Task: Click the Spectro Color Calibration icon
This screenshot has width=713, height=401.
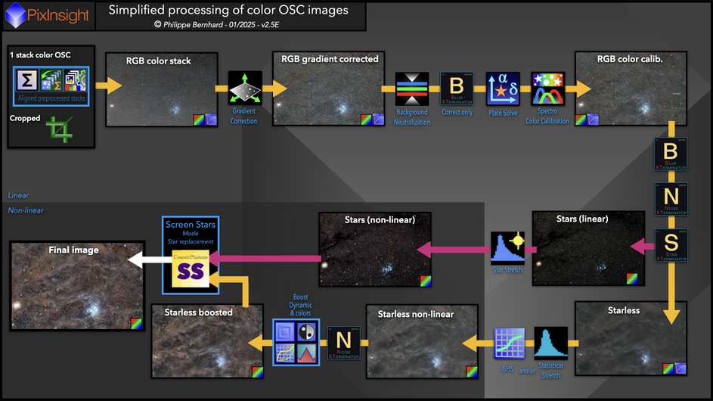Action: click(x=547, y=90)
